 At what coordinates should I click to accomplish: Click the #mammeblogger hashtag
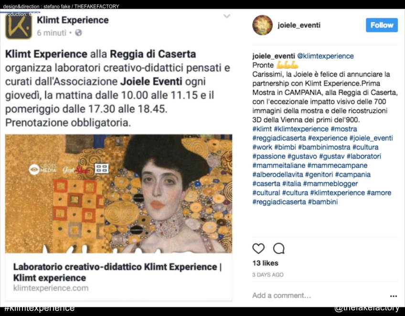[x=330, y=184]
